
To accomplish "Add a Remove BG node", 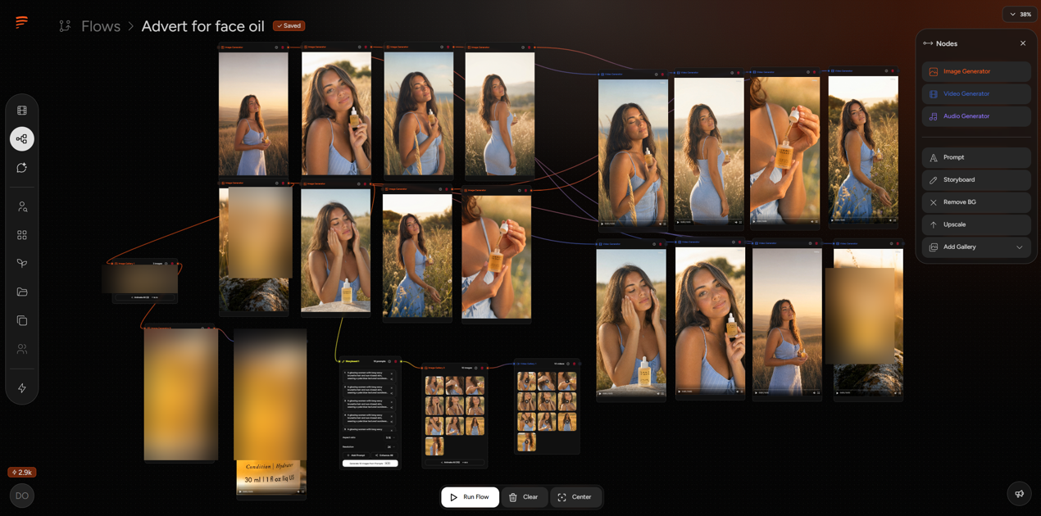I will [x=976, y=202].
